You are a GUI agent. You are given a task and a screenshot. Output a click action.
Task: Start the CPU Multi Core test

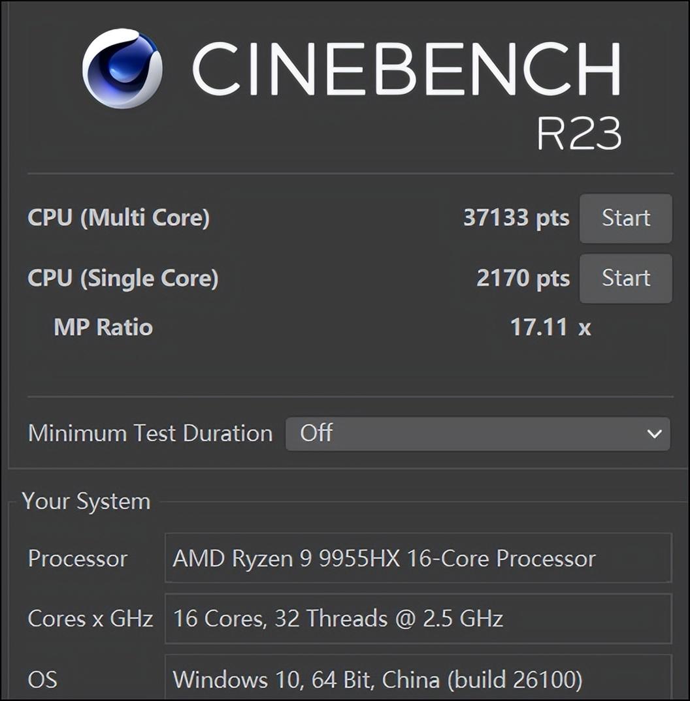(625, 218)
